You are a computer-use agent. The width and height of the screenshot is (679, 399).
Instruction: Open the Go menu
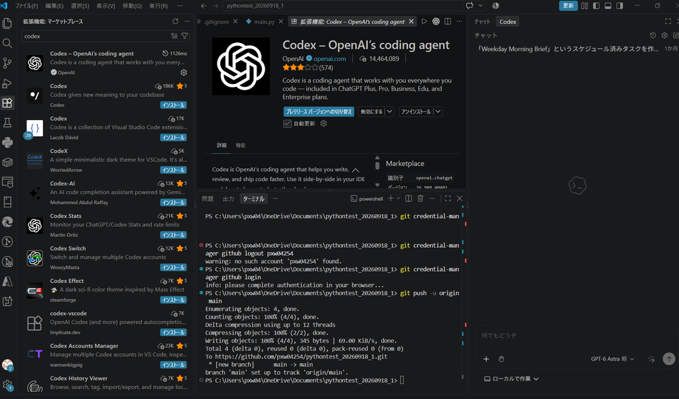132,5
